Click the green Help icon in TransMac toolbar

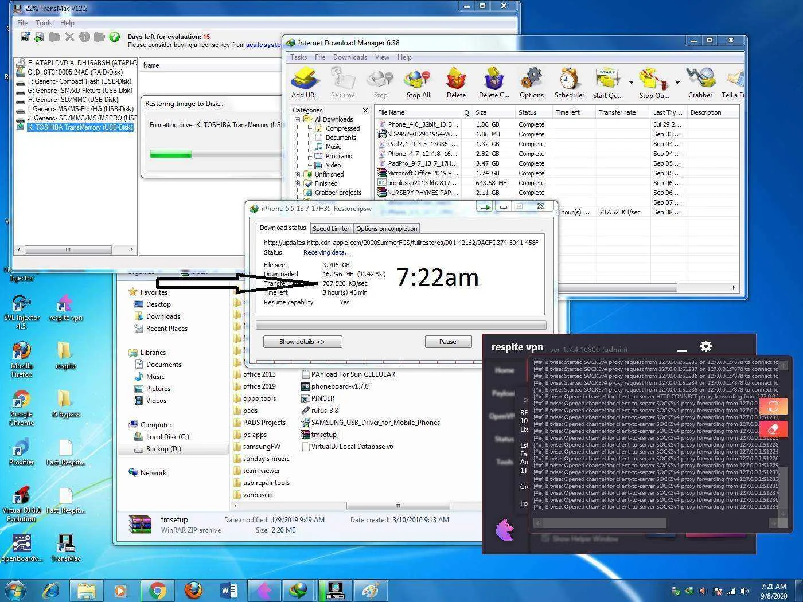115,37
